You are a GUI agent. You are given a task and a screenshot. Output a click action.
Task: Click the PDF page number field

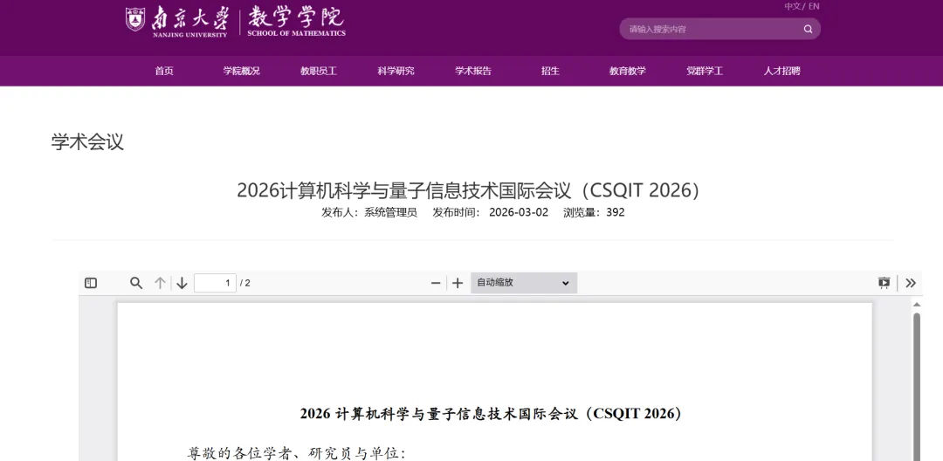pyautogui.click(x=215, y=283)
